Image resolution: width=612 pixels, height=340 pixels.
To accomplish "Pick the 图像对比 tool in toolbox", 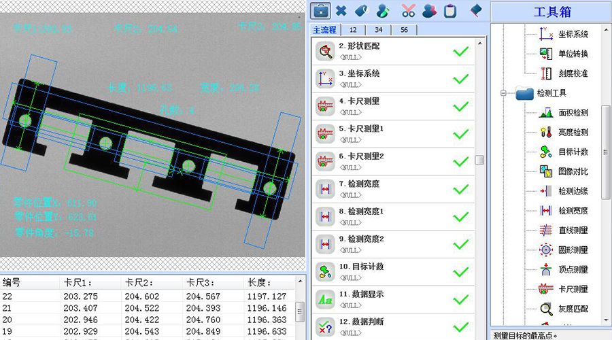I will point(545,171).
